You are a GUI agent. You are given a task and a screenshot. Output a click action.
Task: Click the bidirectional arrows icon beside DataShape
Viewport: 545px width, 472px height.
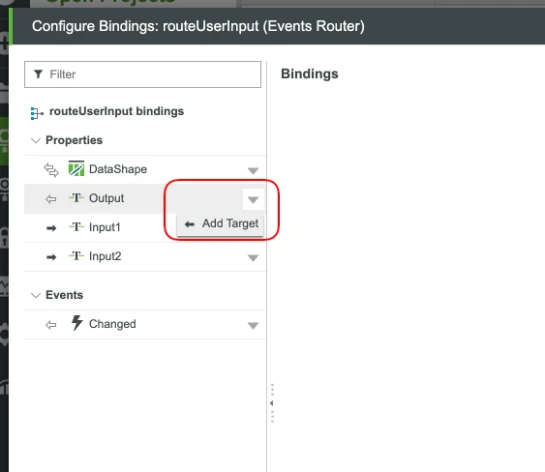[x=51, y=170]
